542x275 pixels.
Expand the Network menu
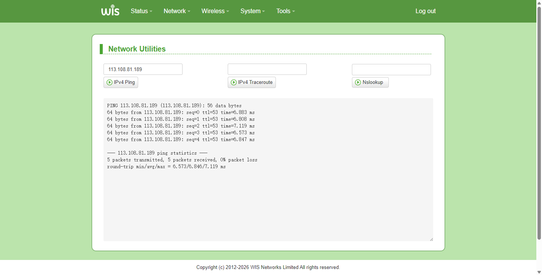click(x=177, y=11)
